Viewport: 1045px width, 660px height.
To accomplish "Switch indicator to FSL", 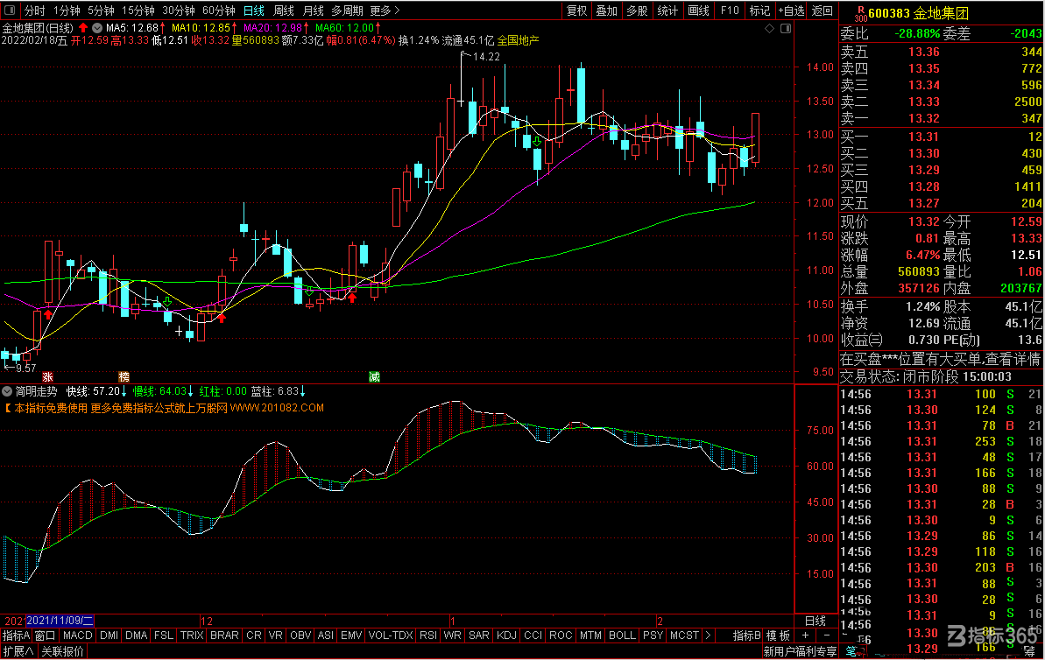I will [x=163, y=635].
